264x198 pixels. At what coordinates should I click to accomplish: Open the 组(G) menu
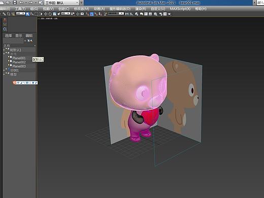(x=34, y=9)
